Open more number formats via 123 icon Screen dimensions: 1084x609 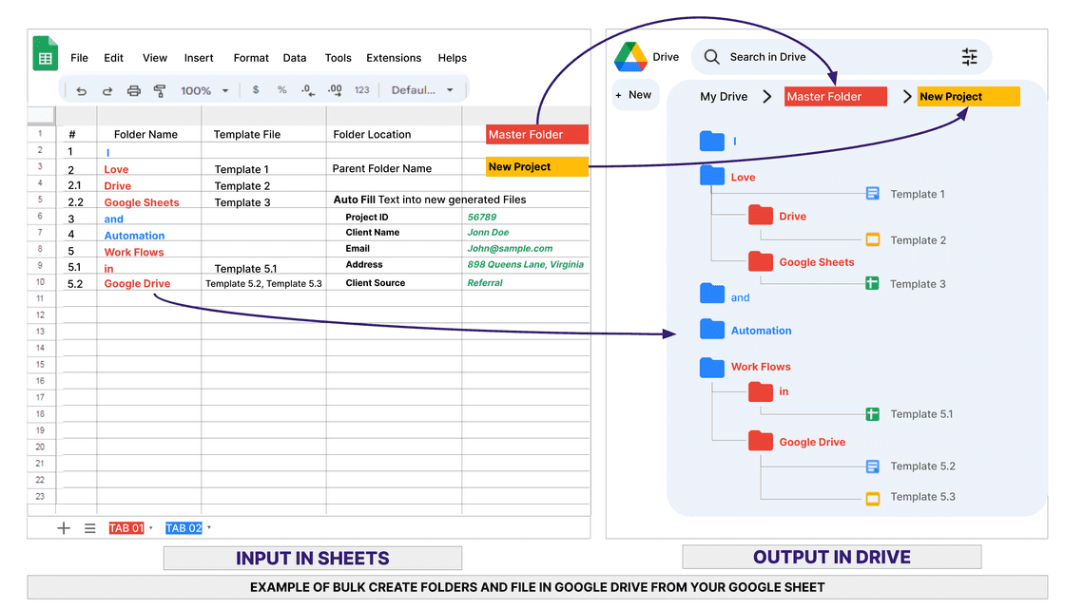point(361,90)
